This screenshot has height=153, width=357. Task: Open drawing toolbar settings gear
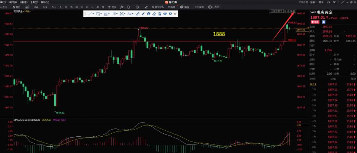[170, 14]
